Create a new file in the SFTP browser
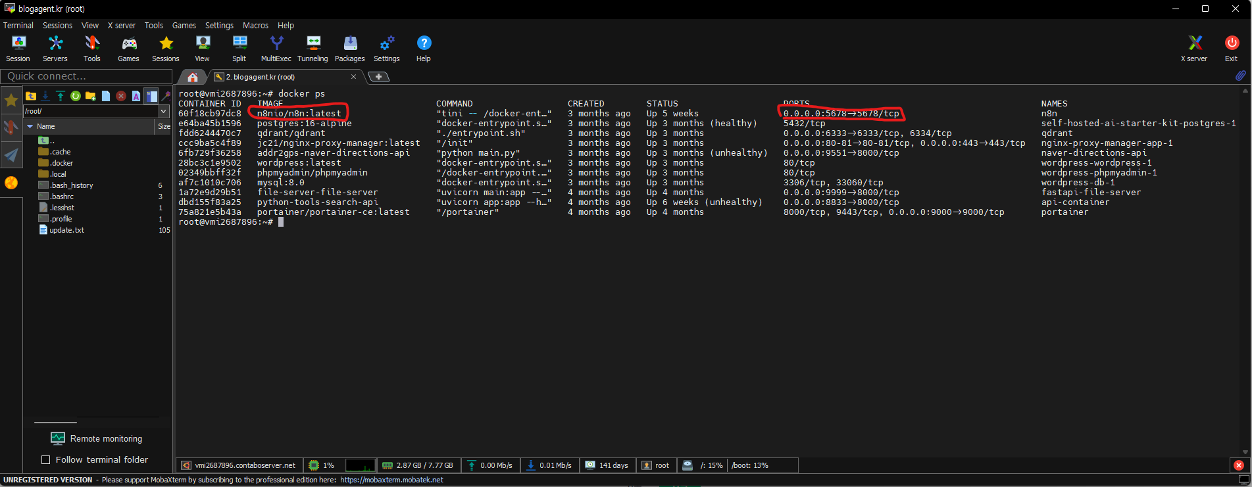The height and width of the screenshot is (487, 1252). (x=106, y=96)
